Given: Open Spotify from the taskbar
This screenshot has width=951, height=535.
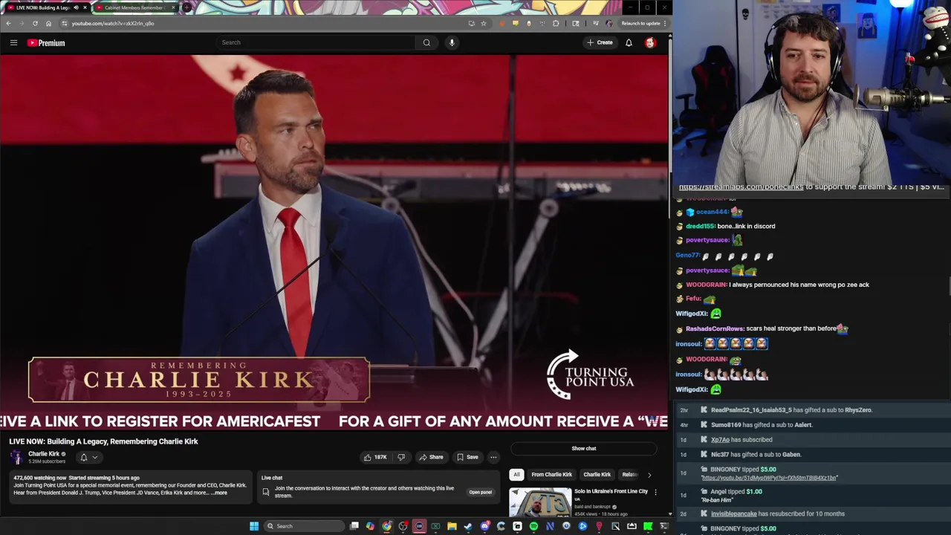Looking at the screenshot, I should point(533,526).
